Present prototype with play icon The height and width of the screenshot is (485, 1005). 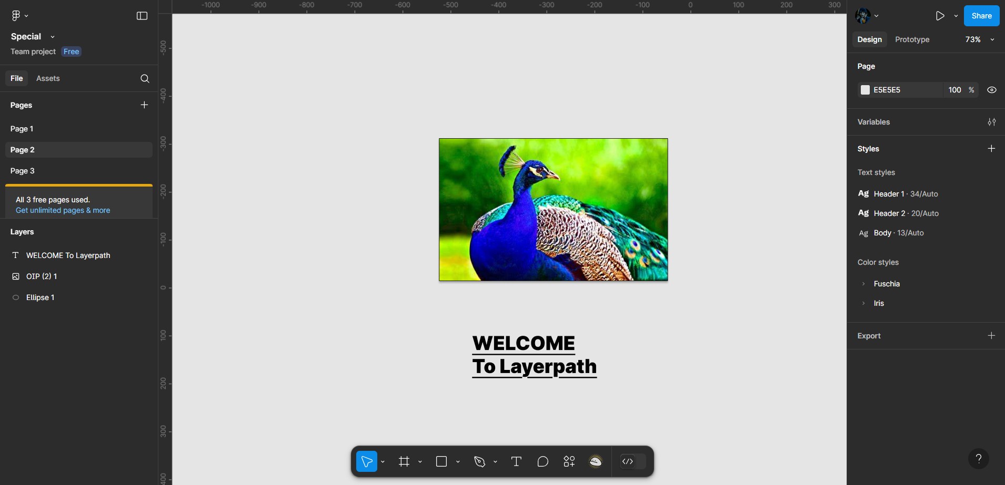pyautogui.click(x=940, y=16)
